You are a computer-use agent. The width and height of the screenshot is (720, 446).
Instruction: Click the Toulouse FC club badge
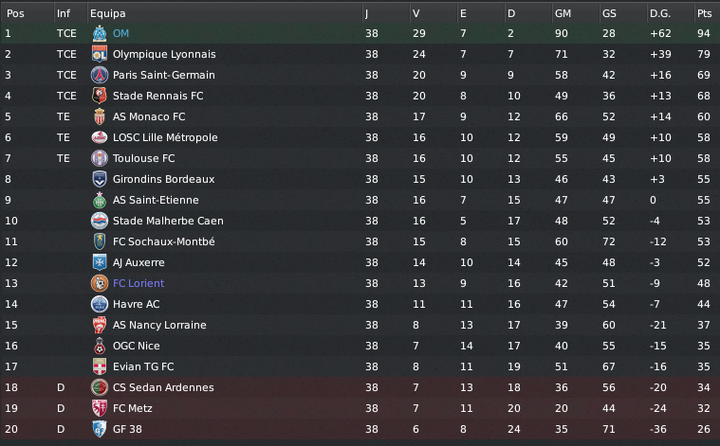tap(99, 158)
